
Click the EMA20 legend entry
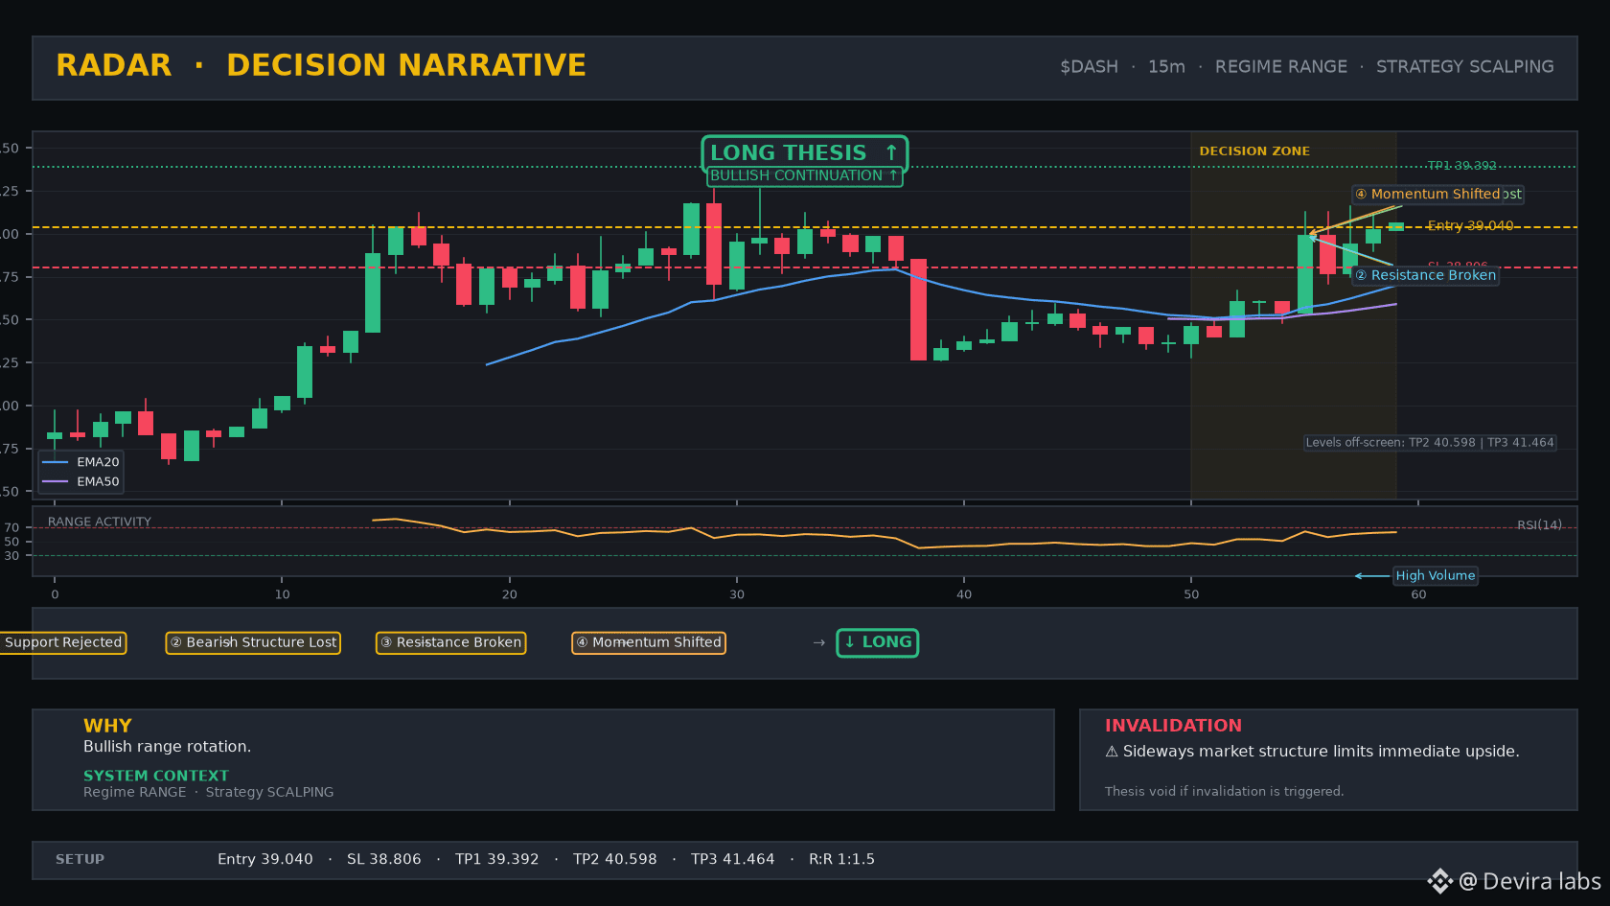[x=81, y=462]
